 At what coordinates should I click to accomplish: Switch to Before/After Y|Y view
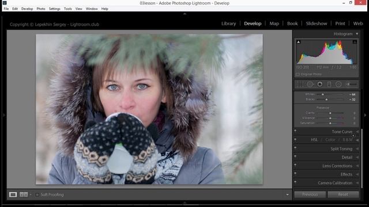click(x=24, y=194)
